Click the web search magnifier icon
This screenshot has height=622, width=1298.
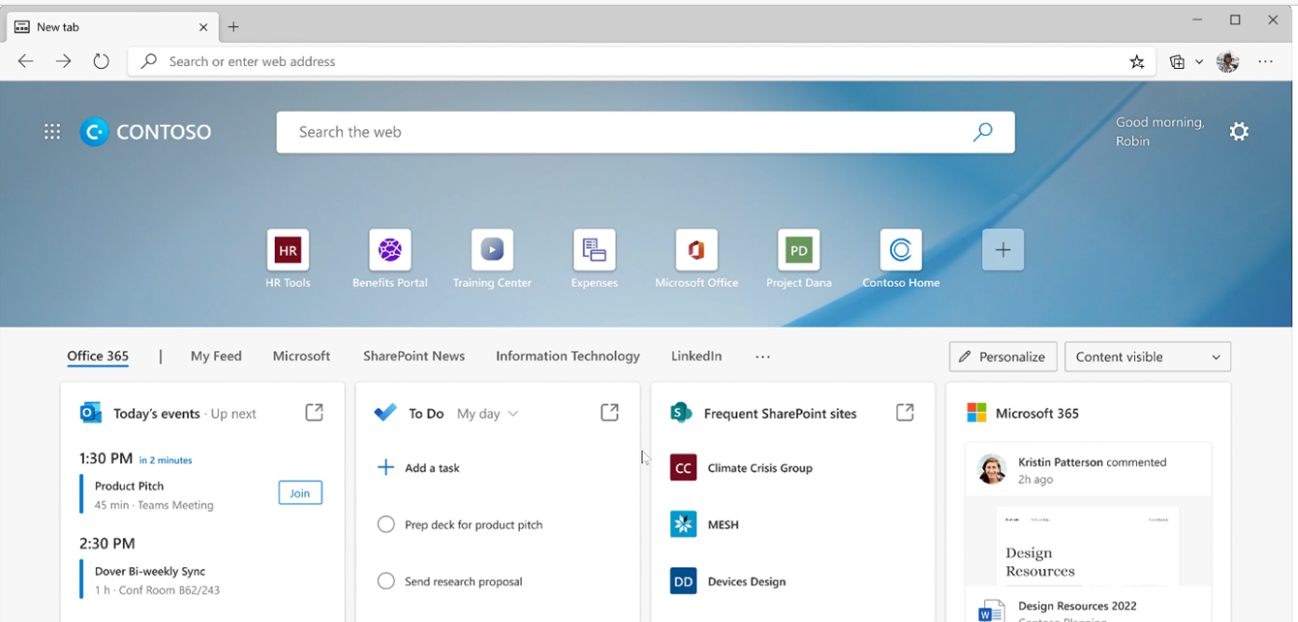click(x=982, y=132)
